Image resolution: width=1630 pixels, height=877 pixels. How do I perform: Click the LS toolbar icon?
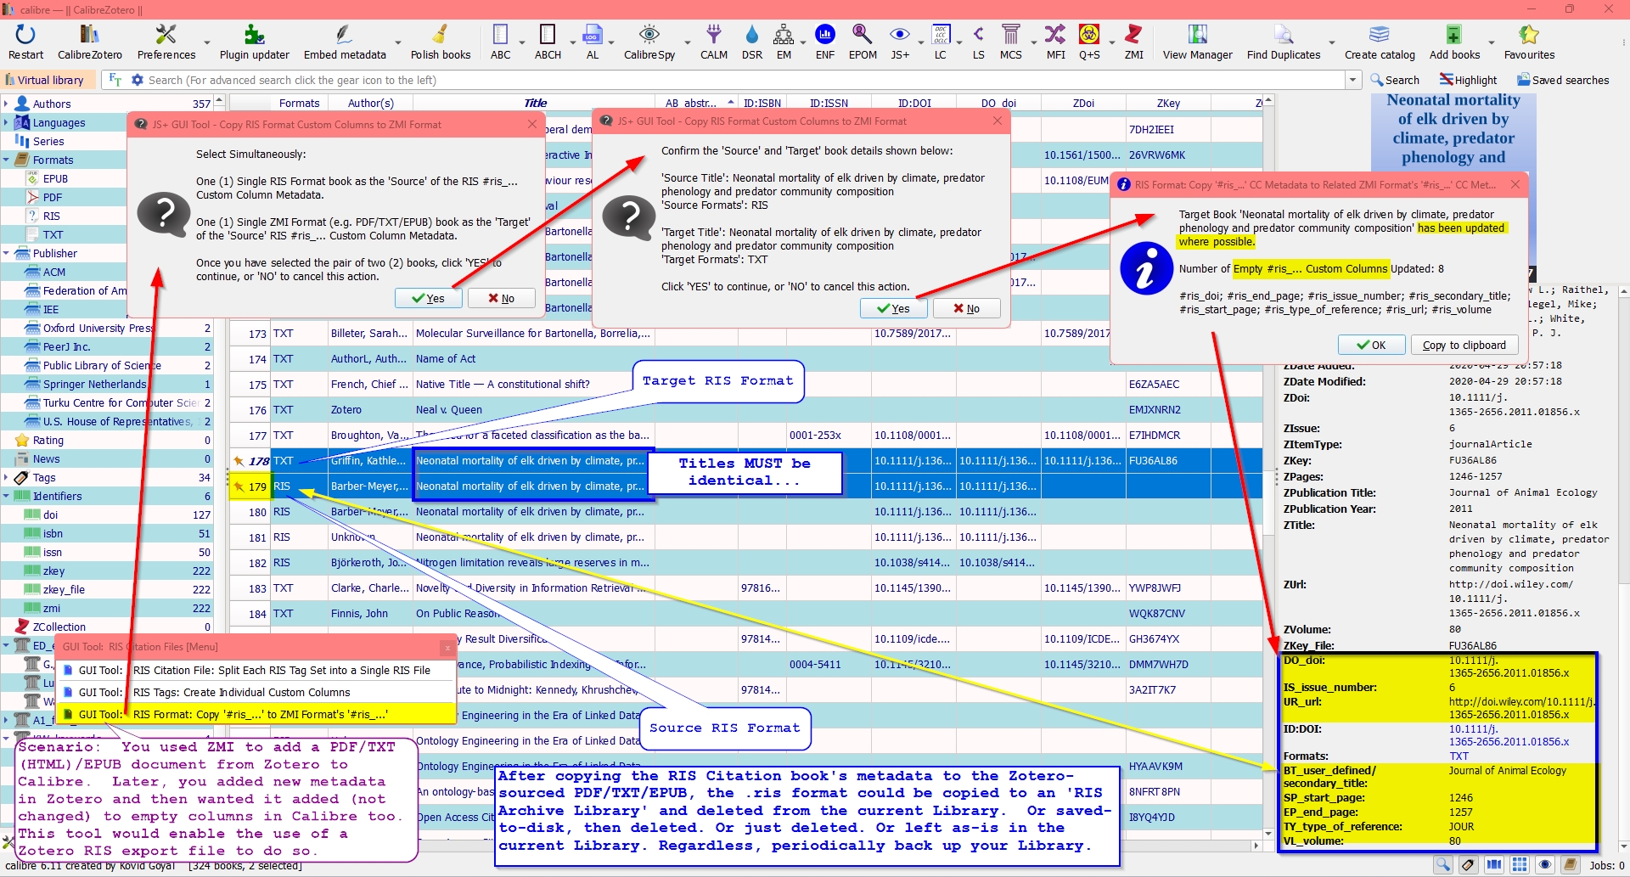[979, 35]
